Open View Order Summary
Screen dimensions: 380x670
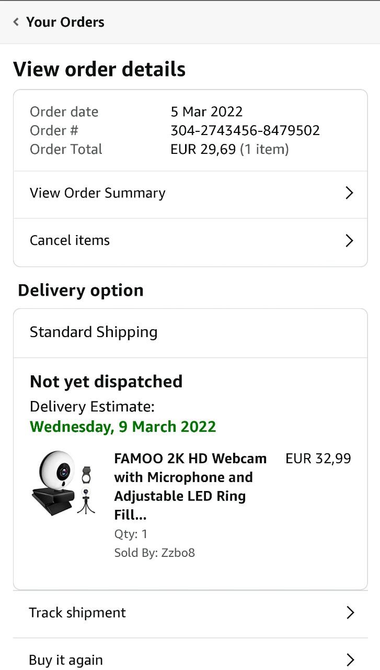pos(98,193)
